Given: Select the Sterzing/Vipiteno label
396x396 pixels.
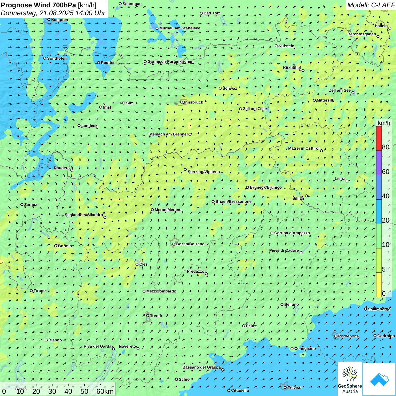Looking at the screenshot, I should click(204, 172).
